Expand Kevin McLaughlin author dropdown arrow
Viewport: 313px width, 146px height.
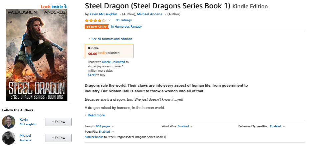[120, 14]
